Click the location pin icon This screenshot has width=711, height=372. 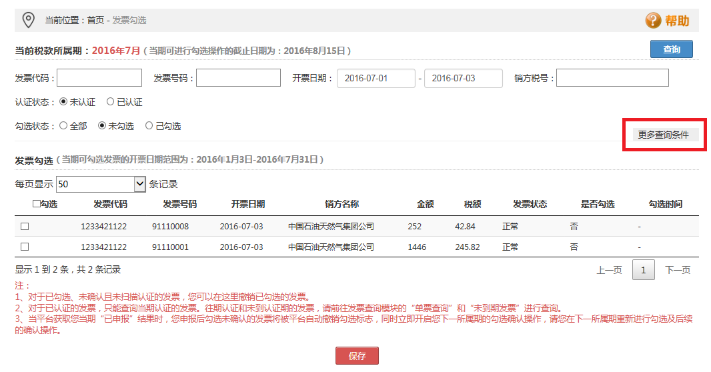tap(29, 20)
